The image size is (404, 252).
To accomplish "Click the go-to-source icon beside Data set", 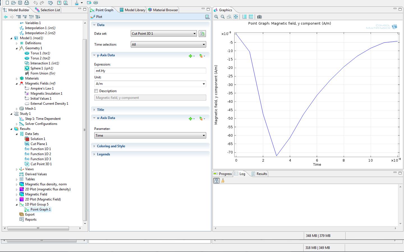I will coord(202,34).
